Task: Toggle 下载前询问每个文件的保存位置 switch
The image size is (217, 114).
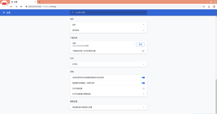Action: tap(143, 51)
